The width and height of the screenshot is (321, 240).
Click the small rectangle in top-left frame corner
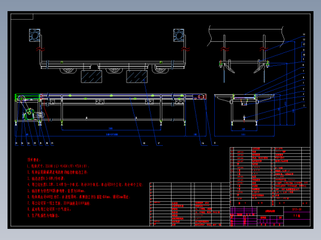[22, 17]
